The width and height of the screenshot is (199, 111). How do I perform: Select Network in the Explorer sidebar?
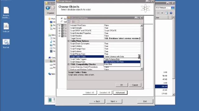click(x=52, y=74)
